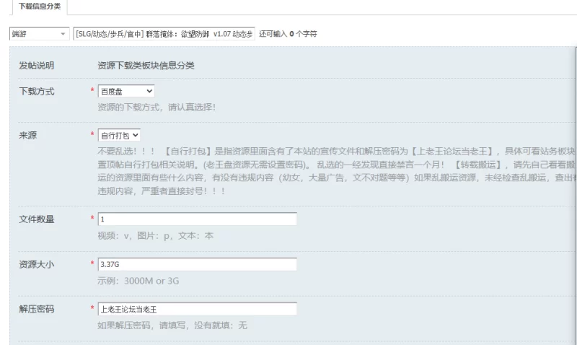Click the post title input field

(x=164, y=34)
